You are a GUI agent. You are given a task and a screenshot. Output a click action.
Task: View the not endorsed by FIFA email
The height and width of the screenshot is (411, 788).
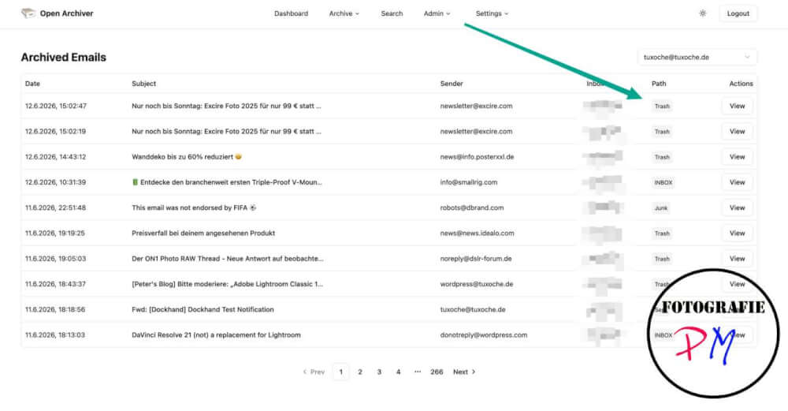click(737, 207)
